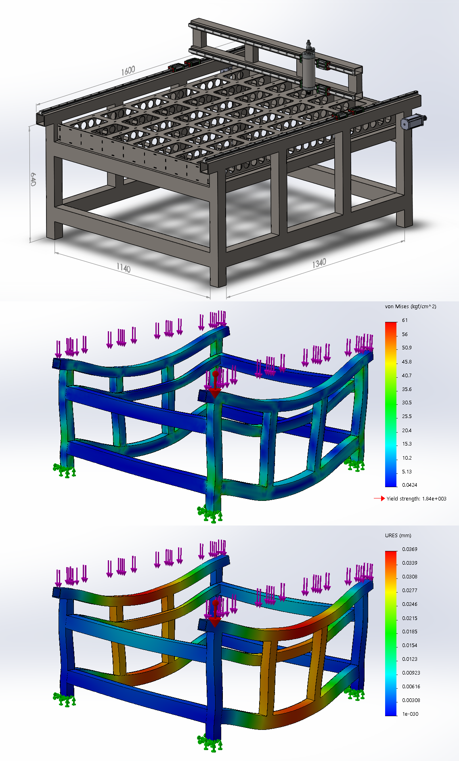
Task: Select the 1140 width dimension
Action: tap(124, 268)
